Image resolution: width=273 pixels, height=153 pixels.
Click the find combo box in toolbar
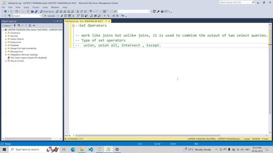134,11
